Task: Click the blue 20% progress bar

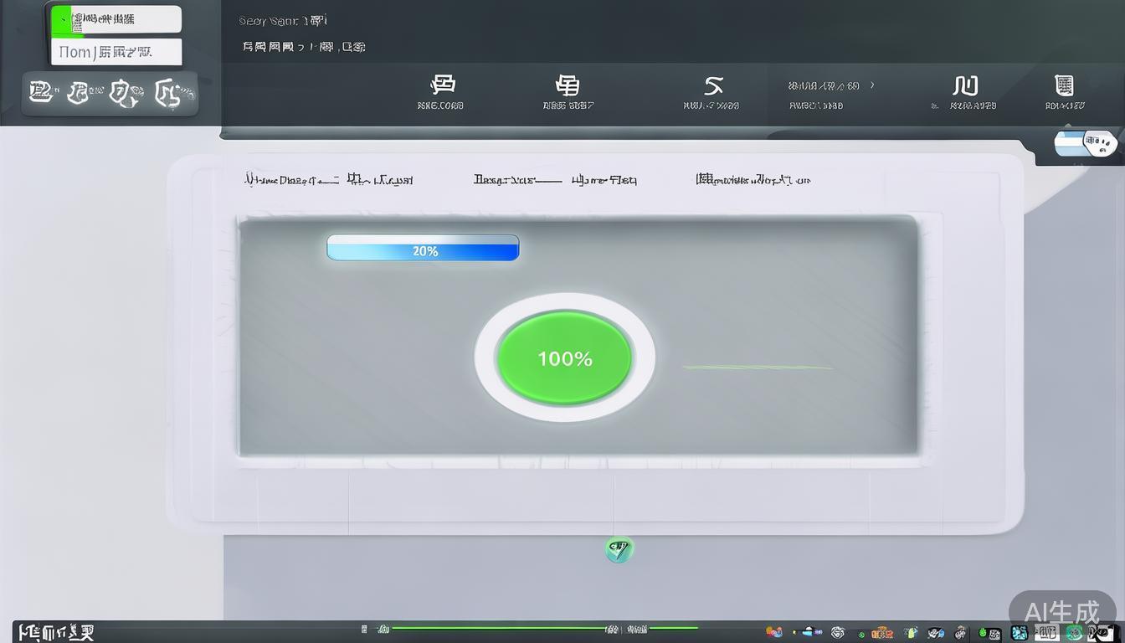Action: 423,248
